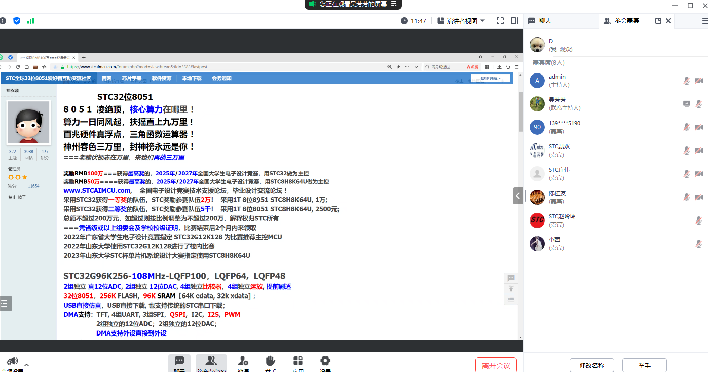This screenshot has height=372, width=708.
Task: Click forum page floating reply comment icon
Action: [511, 278]
